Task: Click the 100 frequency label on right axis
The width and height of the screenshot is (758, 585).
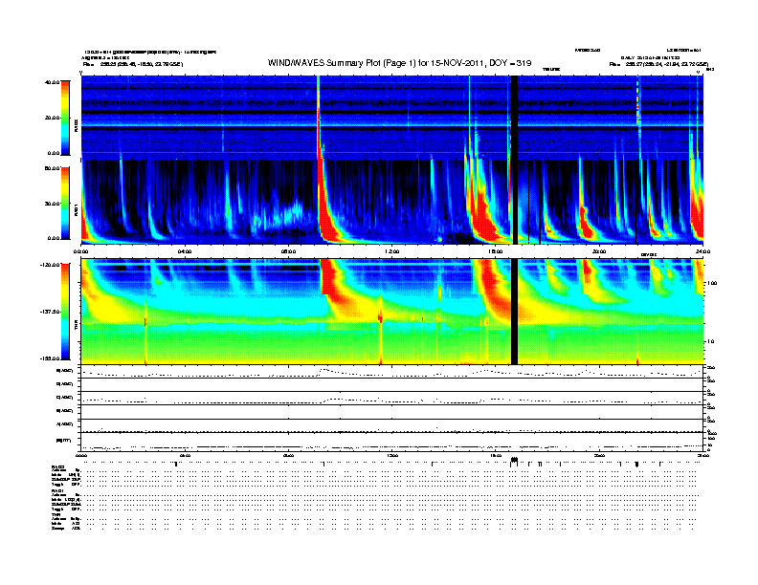Action: point(712,283)
